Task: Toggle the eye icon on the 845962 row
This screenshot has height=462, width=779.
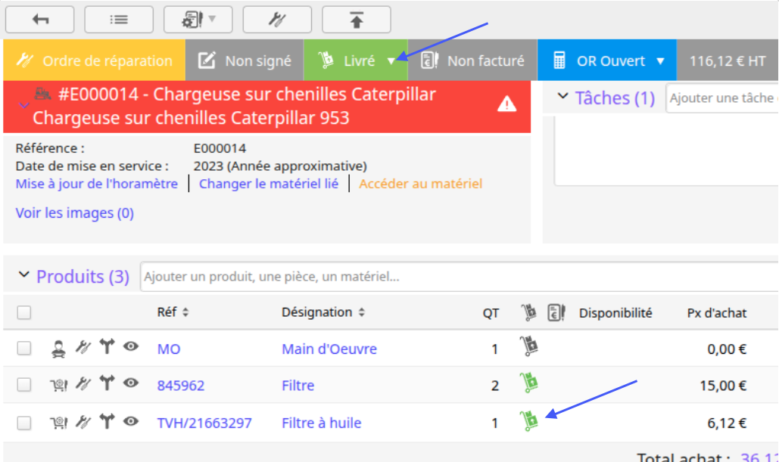Action: tap(131, 383)
